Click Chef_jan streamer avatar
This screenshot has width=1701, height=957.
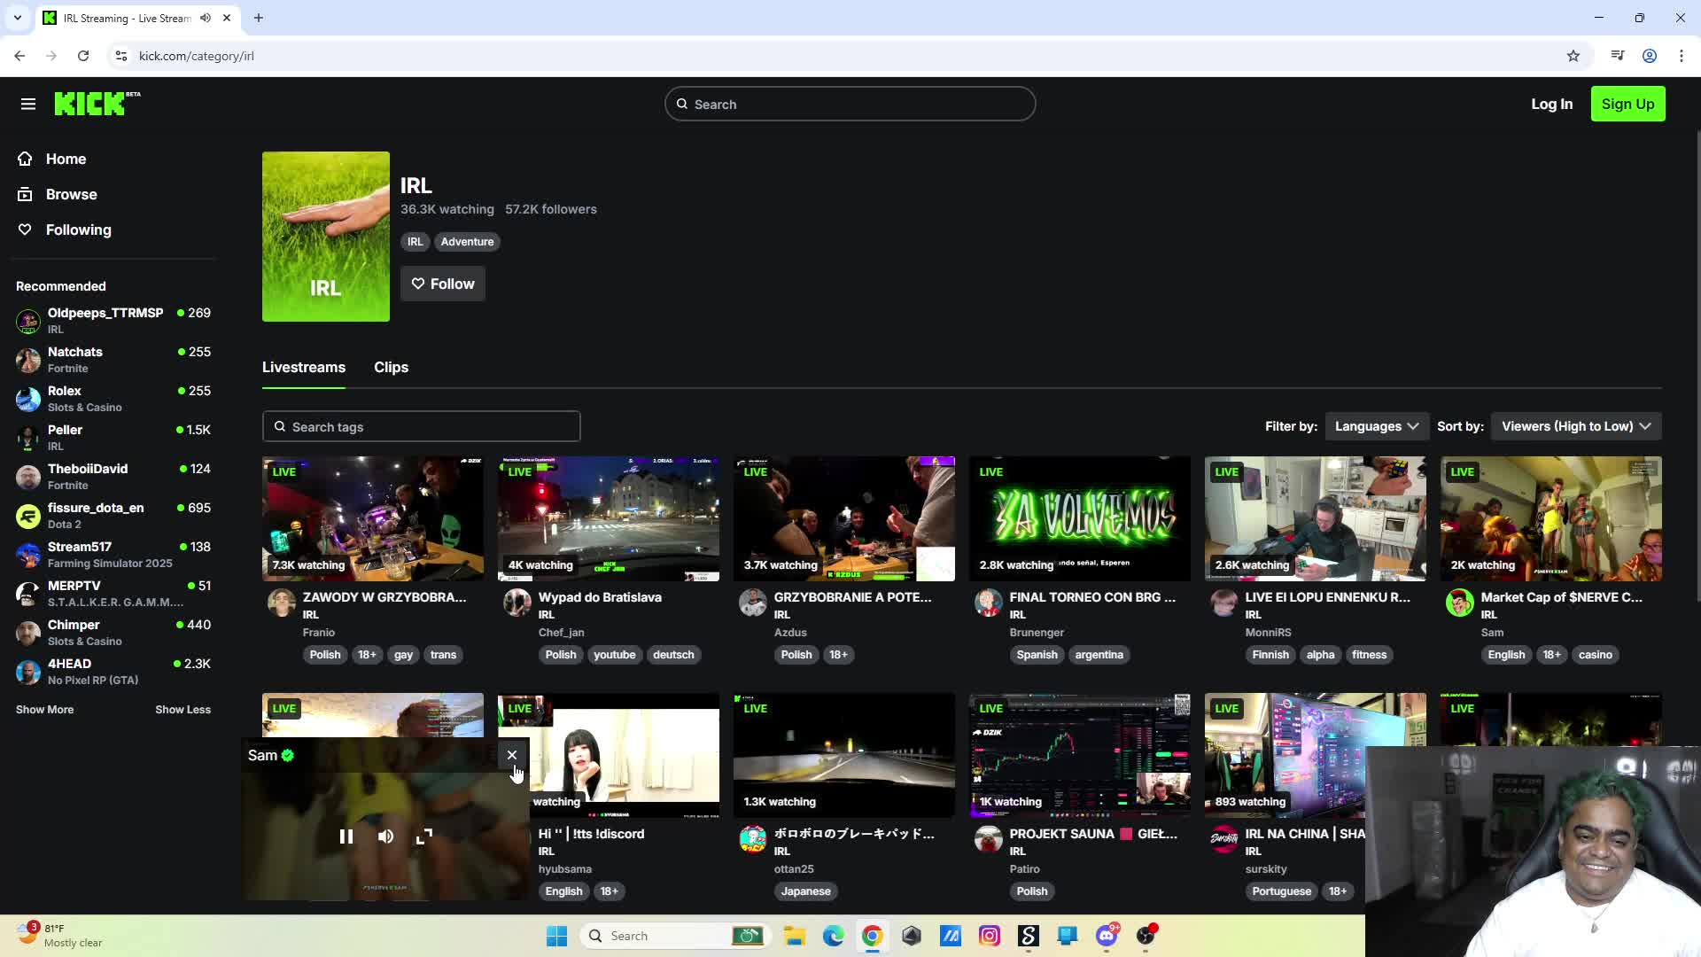(517, 603)
